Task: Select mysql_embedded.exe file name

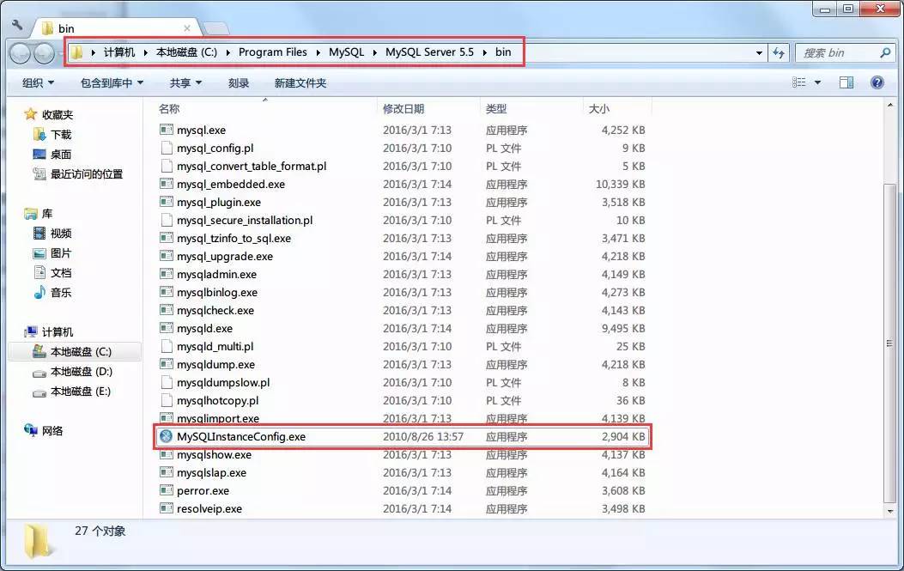Action: [x=231, y=184]
